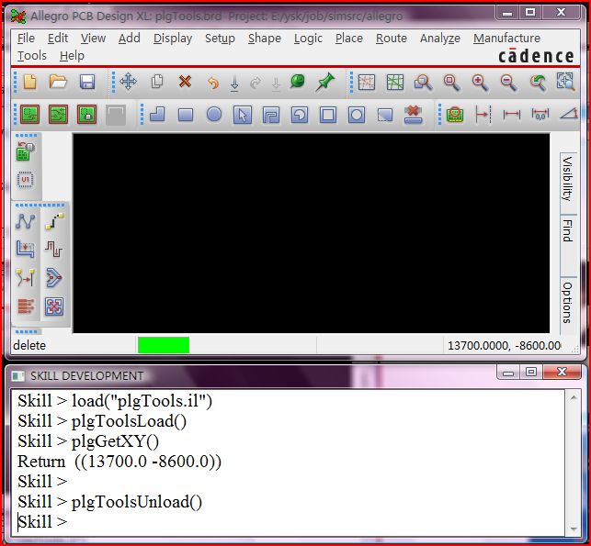Click the orange X Delete icon
This screenshot has width=591, height=546.
click(x=185, y=82)
